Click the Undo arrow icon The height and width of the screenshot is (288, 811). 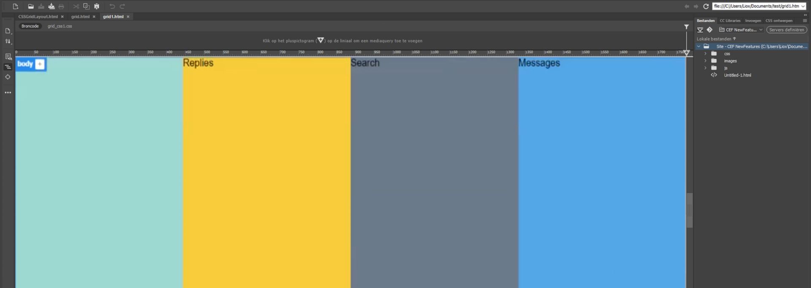click(x=112, y=6)
